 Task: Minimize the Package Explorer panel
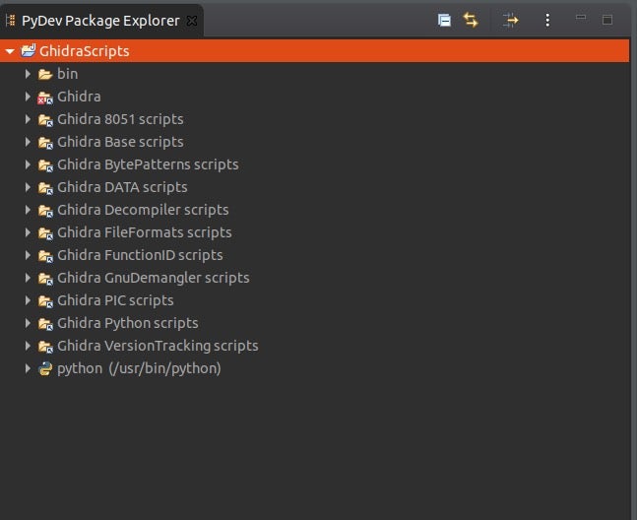[x=581, y=19]
